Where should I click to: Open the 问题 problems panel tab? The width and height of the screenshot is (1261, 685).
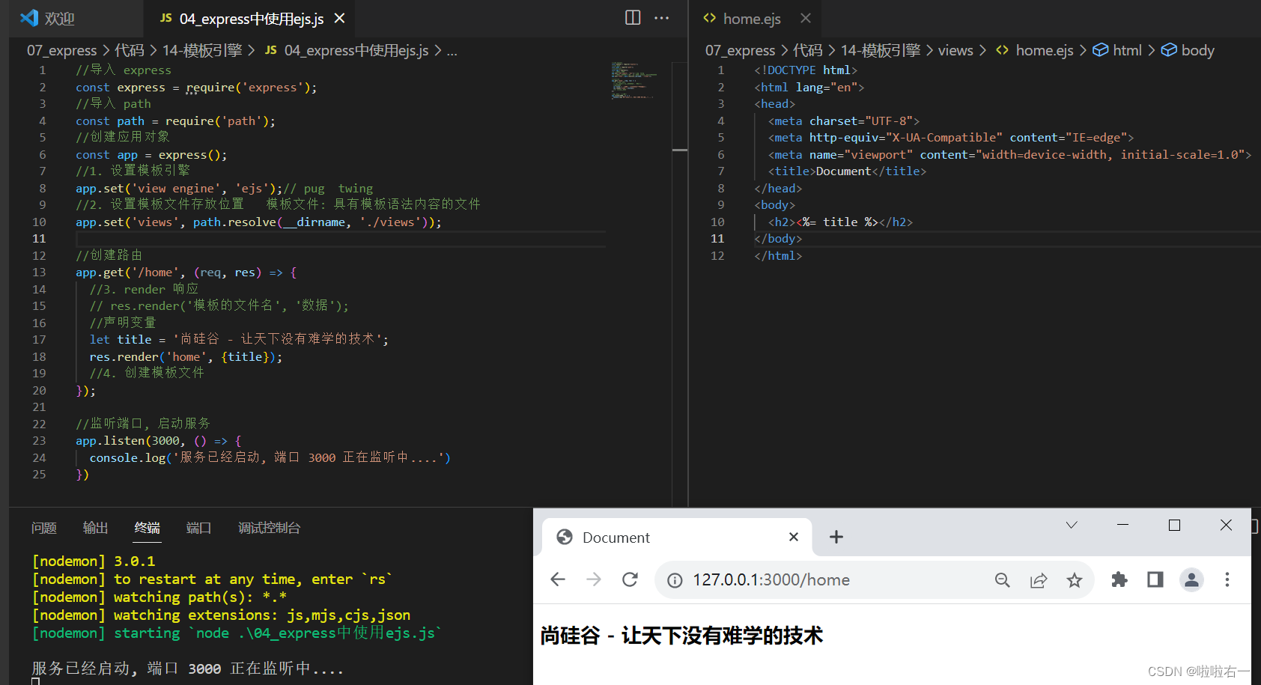[44, 528]
